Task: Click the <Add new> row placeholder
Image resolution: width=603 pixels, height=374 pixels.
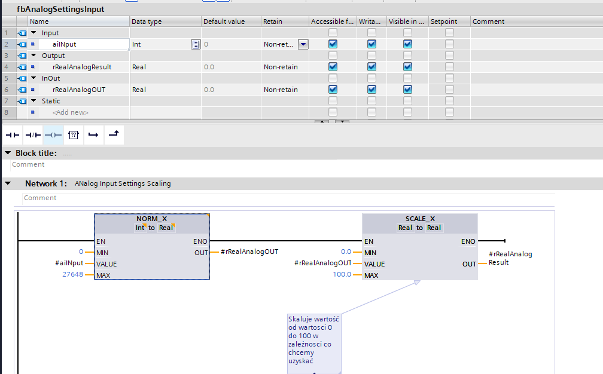Action: (71, 112)
